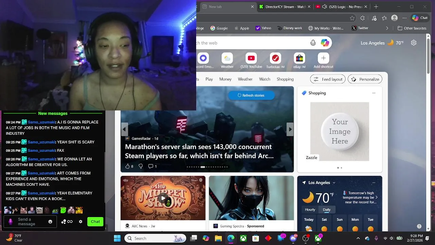Switch weather card to Hourly view

tap(310, 210)
